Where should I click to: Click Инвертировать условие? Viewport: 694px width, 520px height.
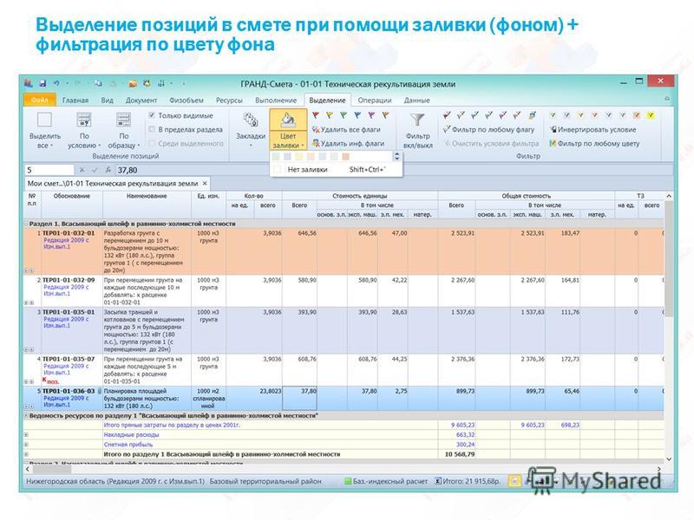(x=593, y=129)
